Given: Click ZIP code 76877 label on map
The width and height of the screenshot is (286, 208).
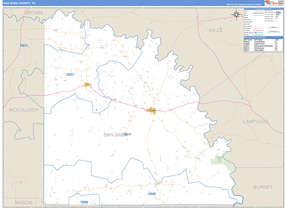Looking at the screenshot, I should click(128, 135).
